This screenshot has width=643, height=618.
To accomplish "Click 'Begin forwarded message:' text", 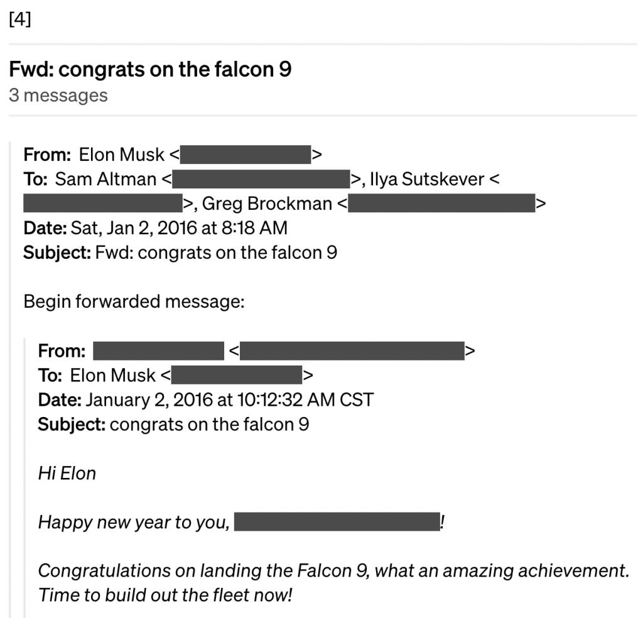I will 134,301.
